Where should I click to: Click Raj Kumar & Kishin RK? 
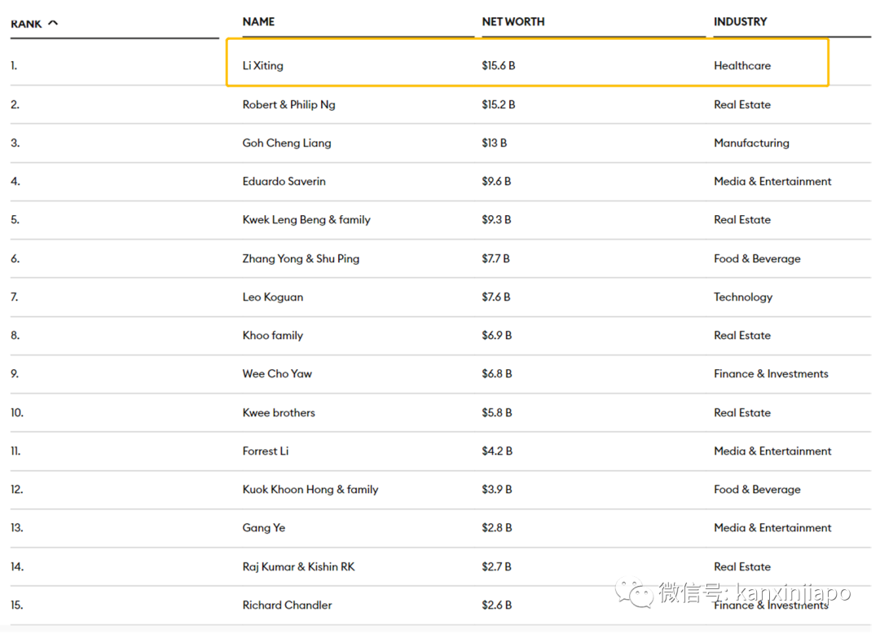click(x=298, y=567)
